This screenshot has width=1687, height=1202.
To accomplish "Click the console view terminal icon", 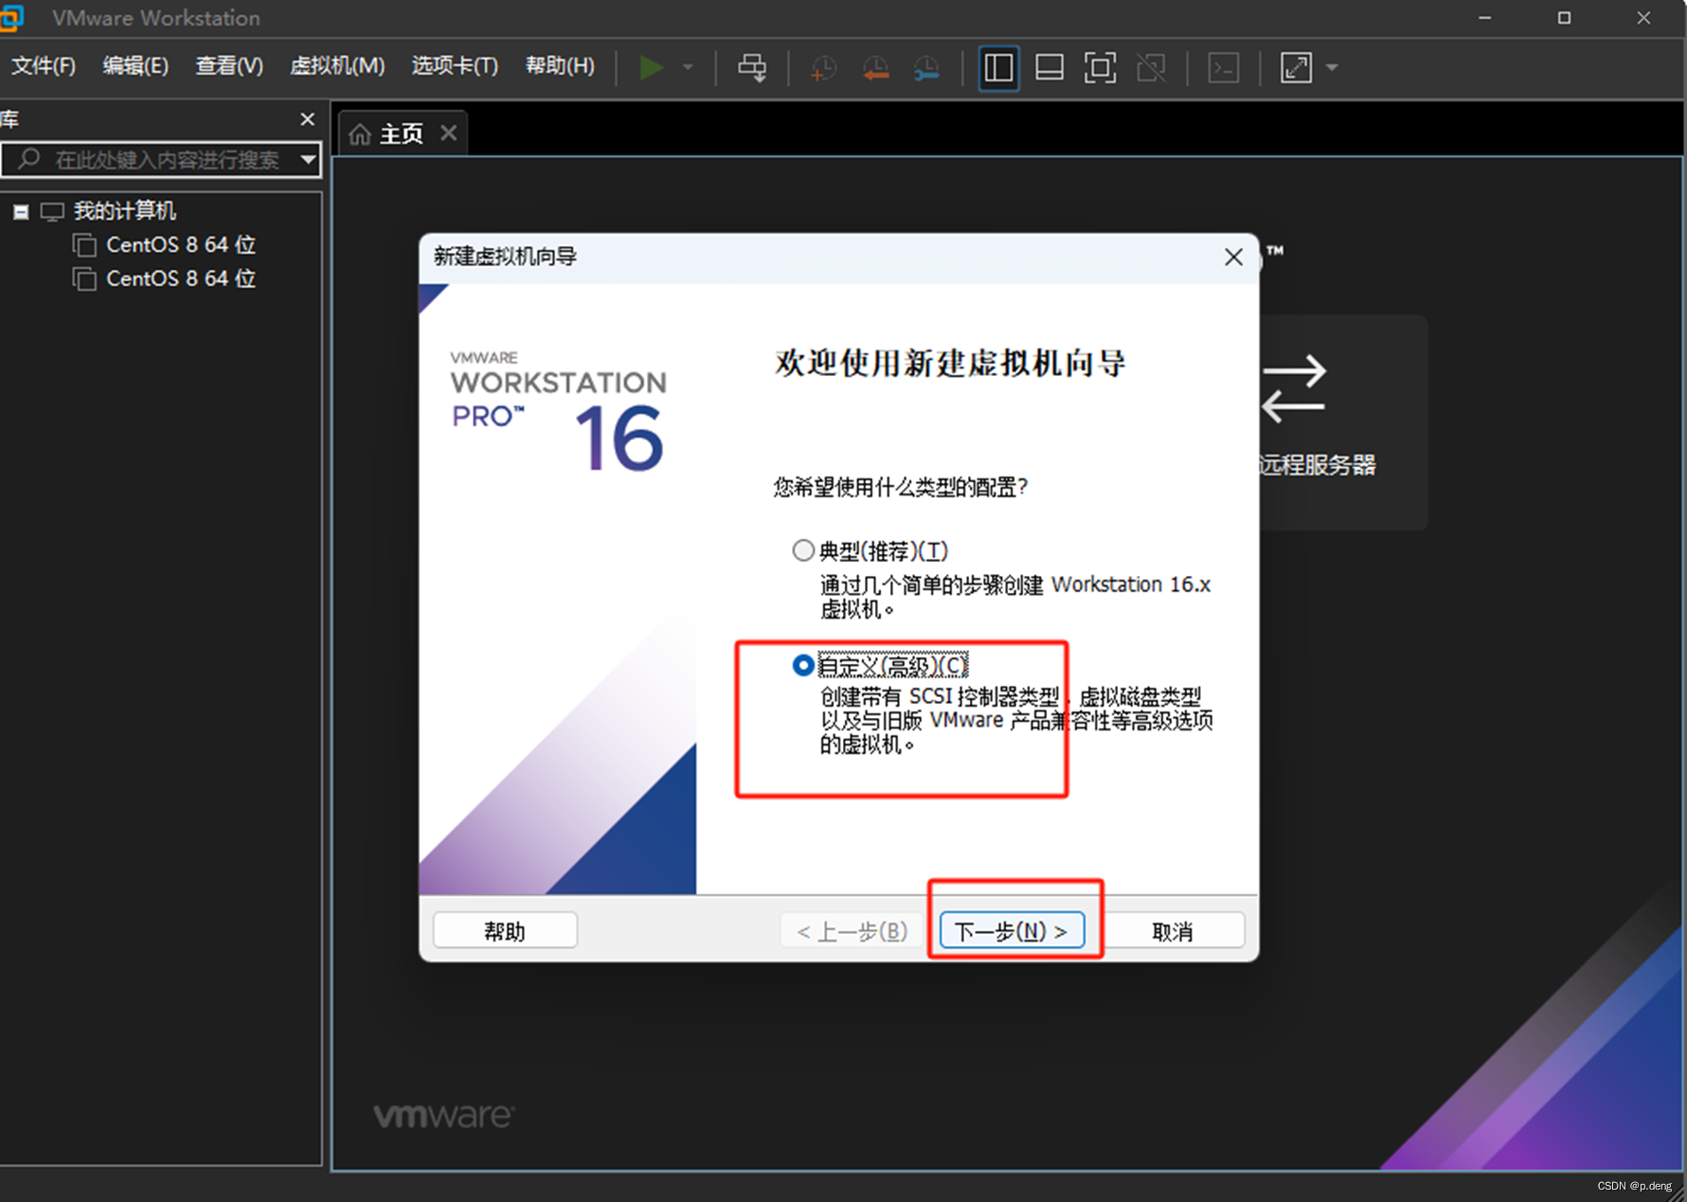I will click(1224, 67).
